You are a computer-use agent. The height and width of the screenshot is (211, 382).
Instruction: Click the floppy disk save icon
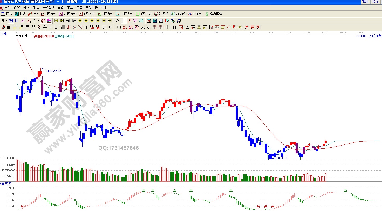pos(167,21)
